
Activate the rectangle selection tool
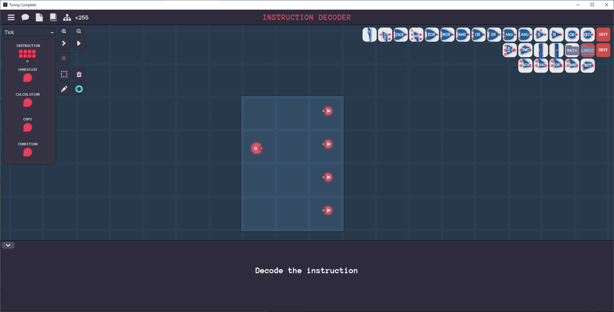point(64,74)
